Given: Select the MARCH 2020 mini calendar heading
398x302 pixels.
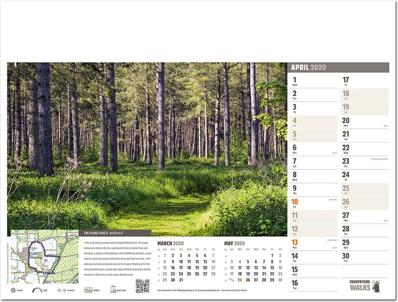Looking at the screenshot, I should tap(170, 244).
